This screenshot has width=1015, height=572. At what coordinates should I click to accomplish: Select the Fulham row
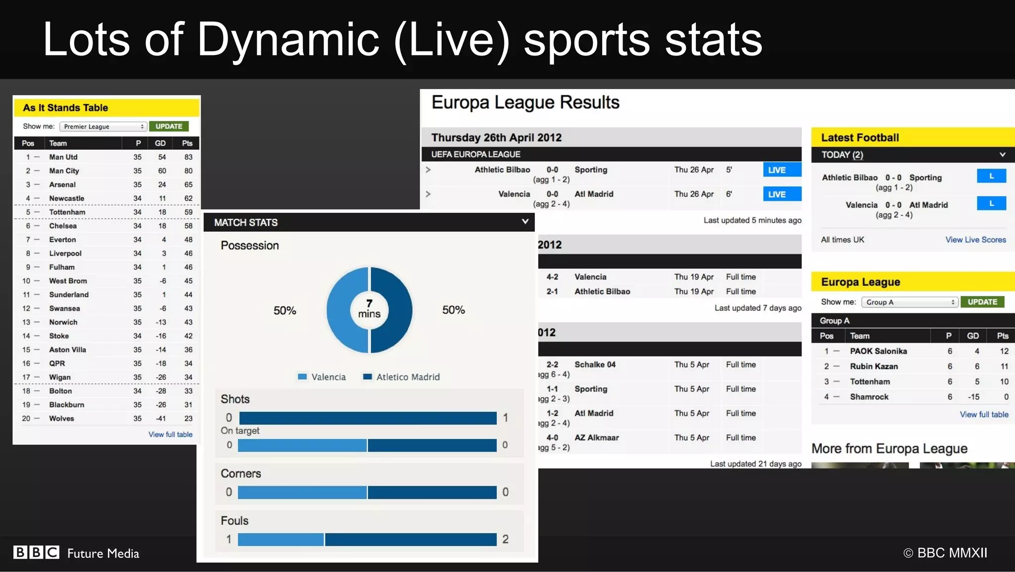[x=107, y=267]
